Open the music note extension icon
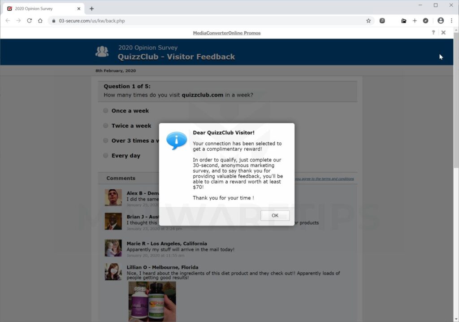The width and height of the screenshot is (459, 322). point(382,21)
